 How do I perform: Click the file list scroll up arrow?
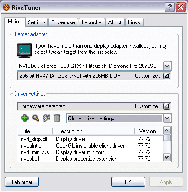tap(167, 131)
